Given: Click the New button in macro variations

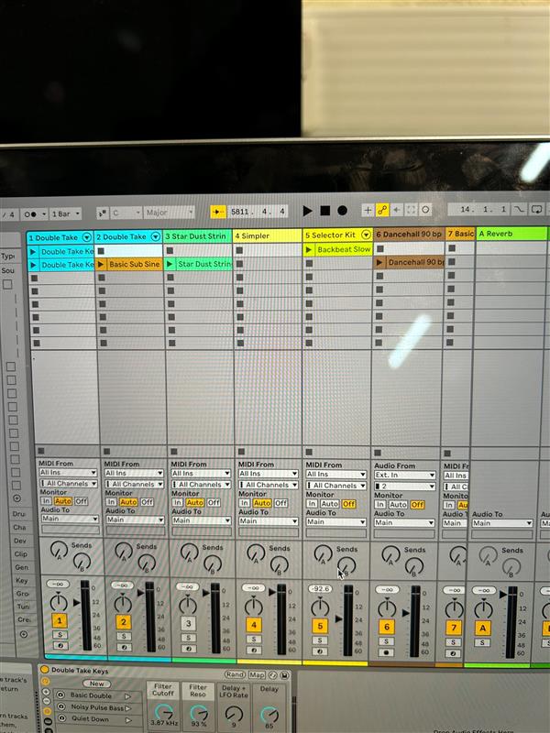Looking at the screenshot, I should 96,684.
